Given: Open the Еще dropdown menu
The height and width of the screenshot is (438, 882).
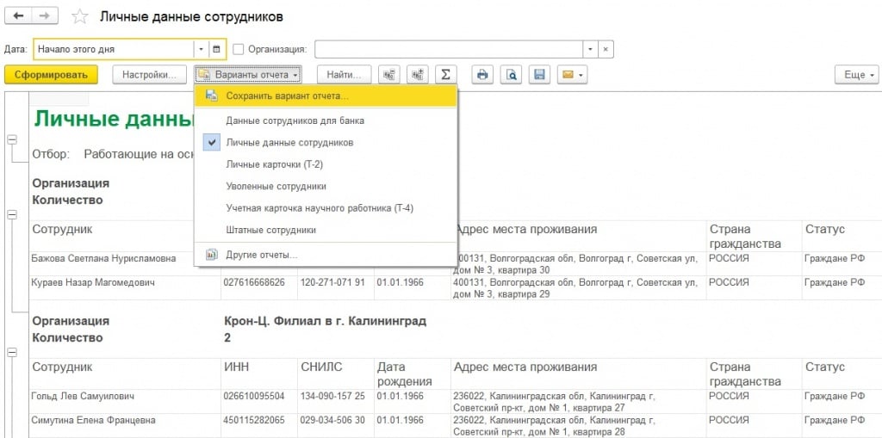Looking at the screenshot, I should [855, 75].
